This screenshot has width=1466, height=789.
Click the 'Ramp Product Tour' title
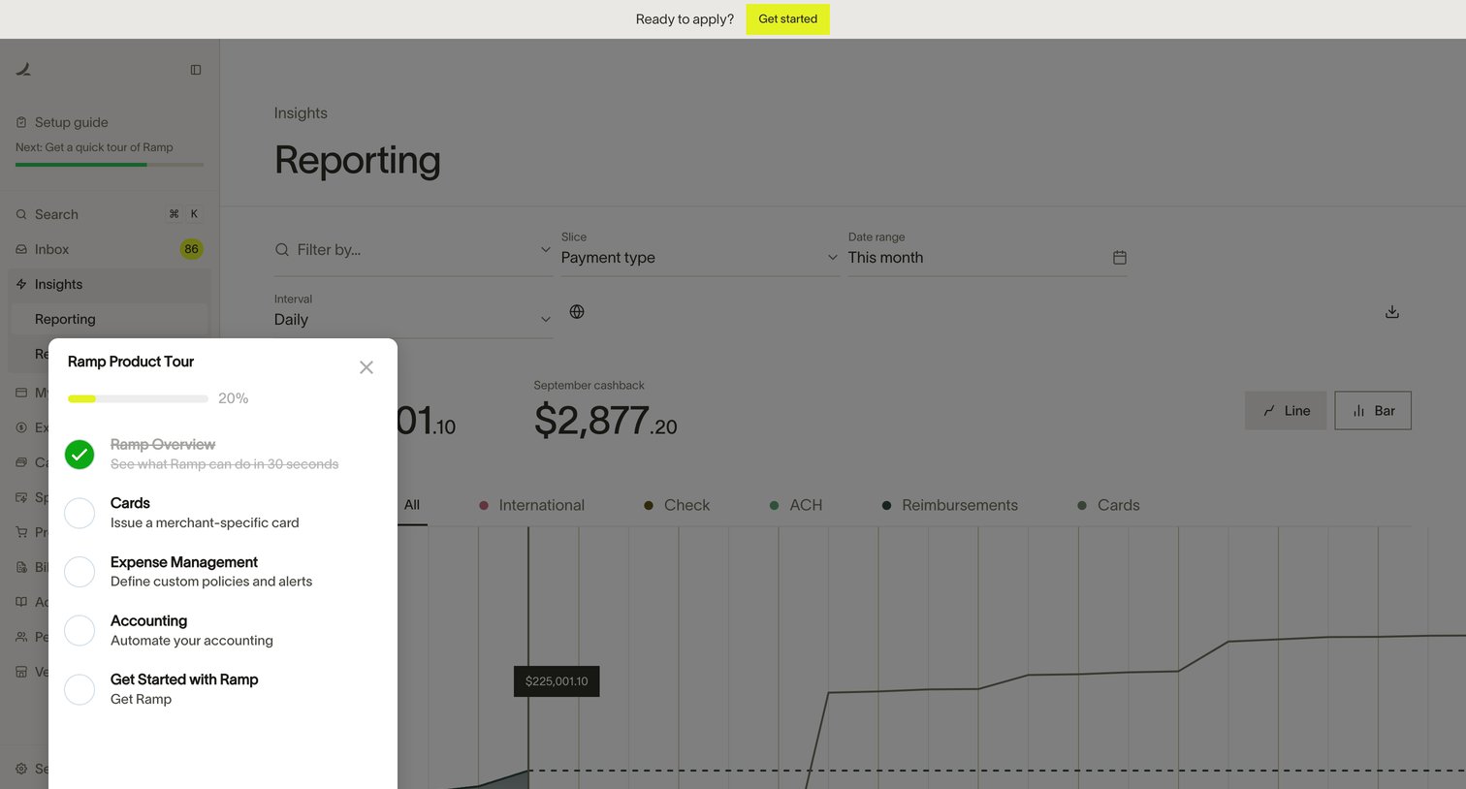131,362
